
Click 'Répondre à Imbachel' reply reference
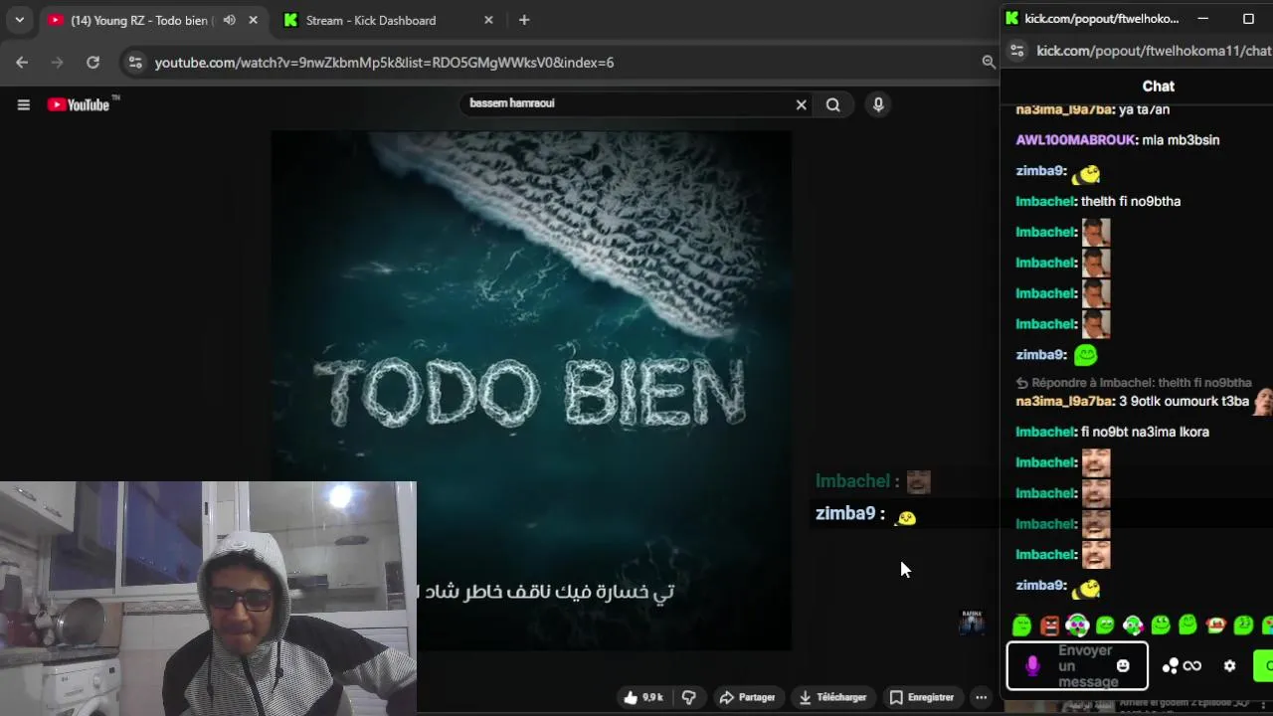pyautogui.click(x=1134, y=383)
